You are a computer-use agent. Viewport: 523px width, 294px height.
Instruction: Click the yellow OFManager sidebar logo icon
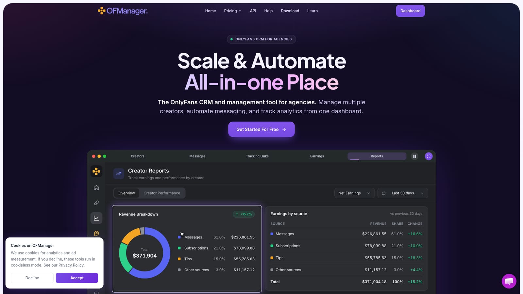click(x=96, y=171)
